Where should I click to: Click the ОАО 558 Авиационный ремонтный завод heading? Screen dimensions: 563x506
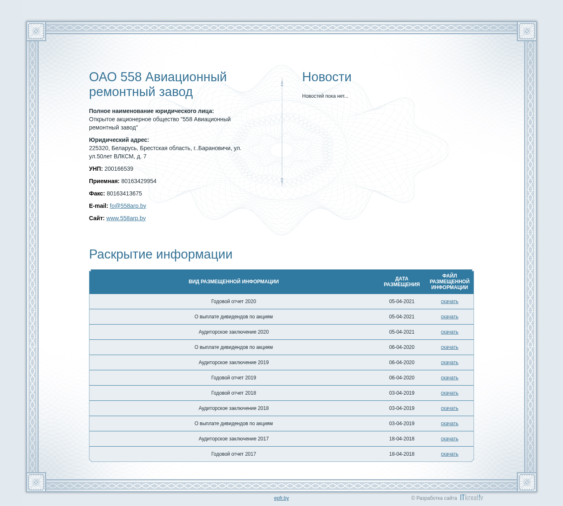158,84
